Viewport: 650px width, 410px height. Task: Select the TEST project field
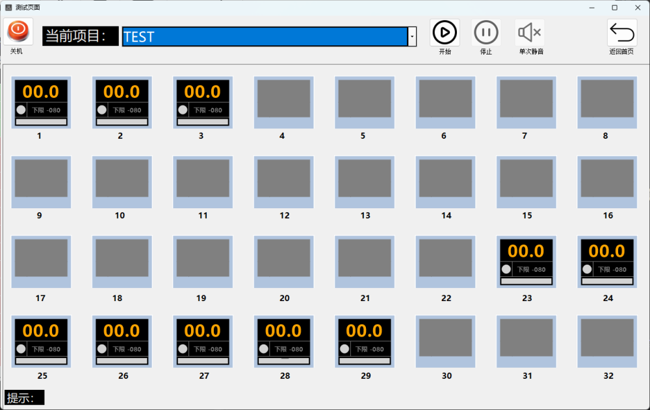click(265, 37)
